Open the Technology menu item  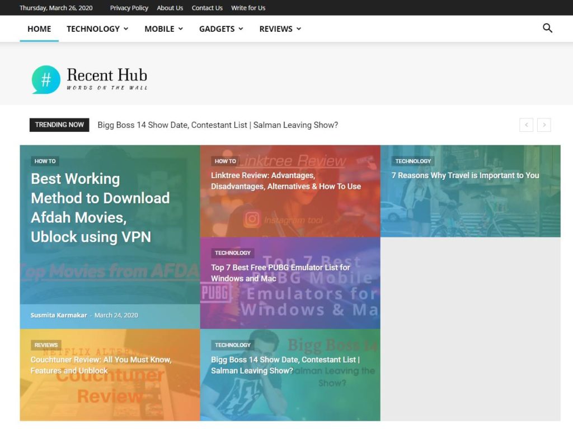(x=93, y=29)
